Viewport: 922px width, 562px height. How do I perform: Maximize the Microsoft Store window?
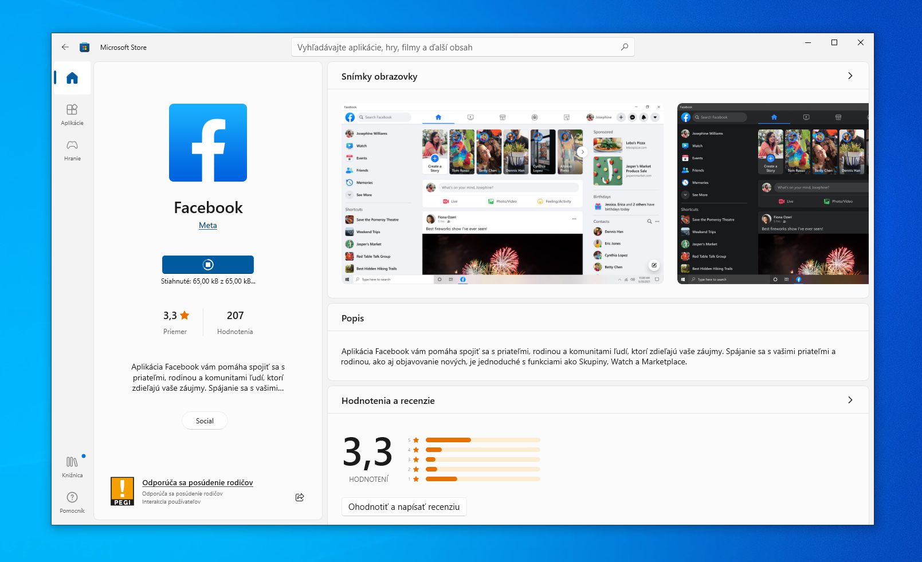point(834,42)
